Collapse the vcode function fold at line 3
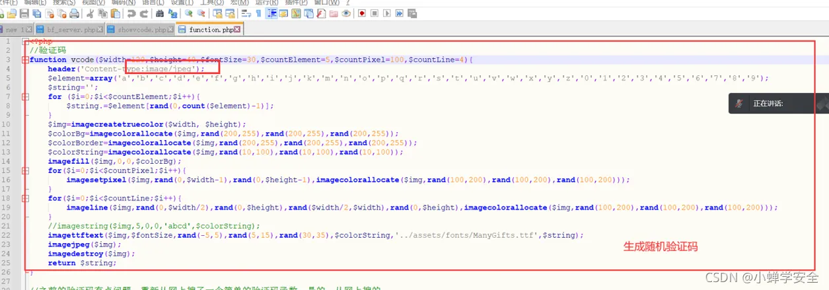Screen dimensions: 829x290 pos(25,59)
